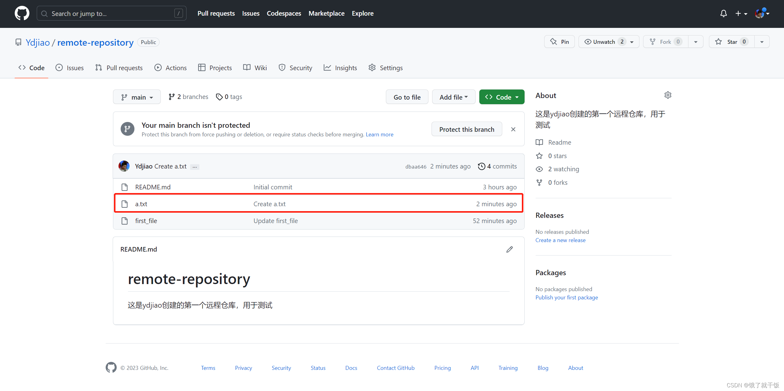Click Pull requests in top navigation
The height and width of the screenshot is (391, 784).
pos(216,13)
